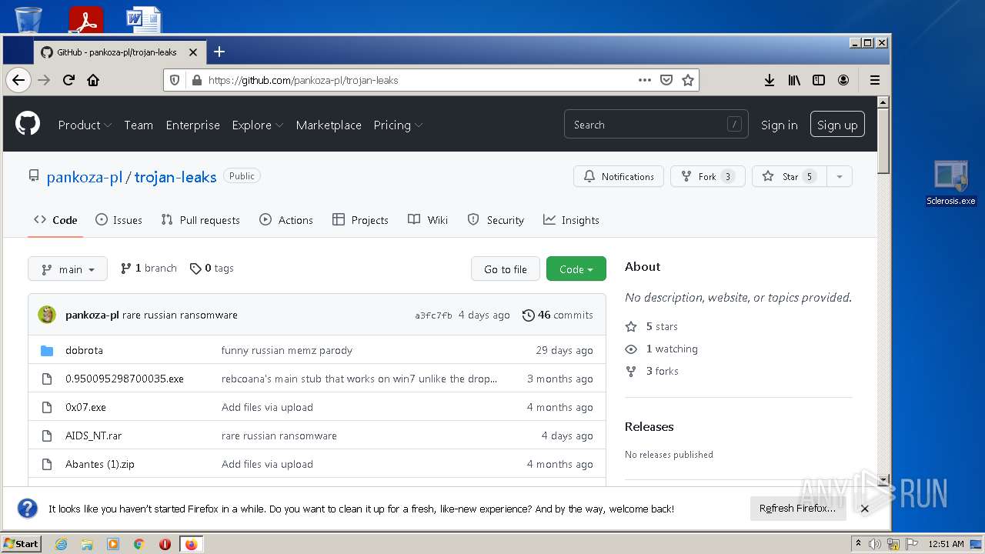Click Refresh Firefox button
The image size is (985, 554).
(x=797, y=509)
